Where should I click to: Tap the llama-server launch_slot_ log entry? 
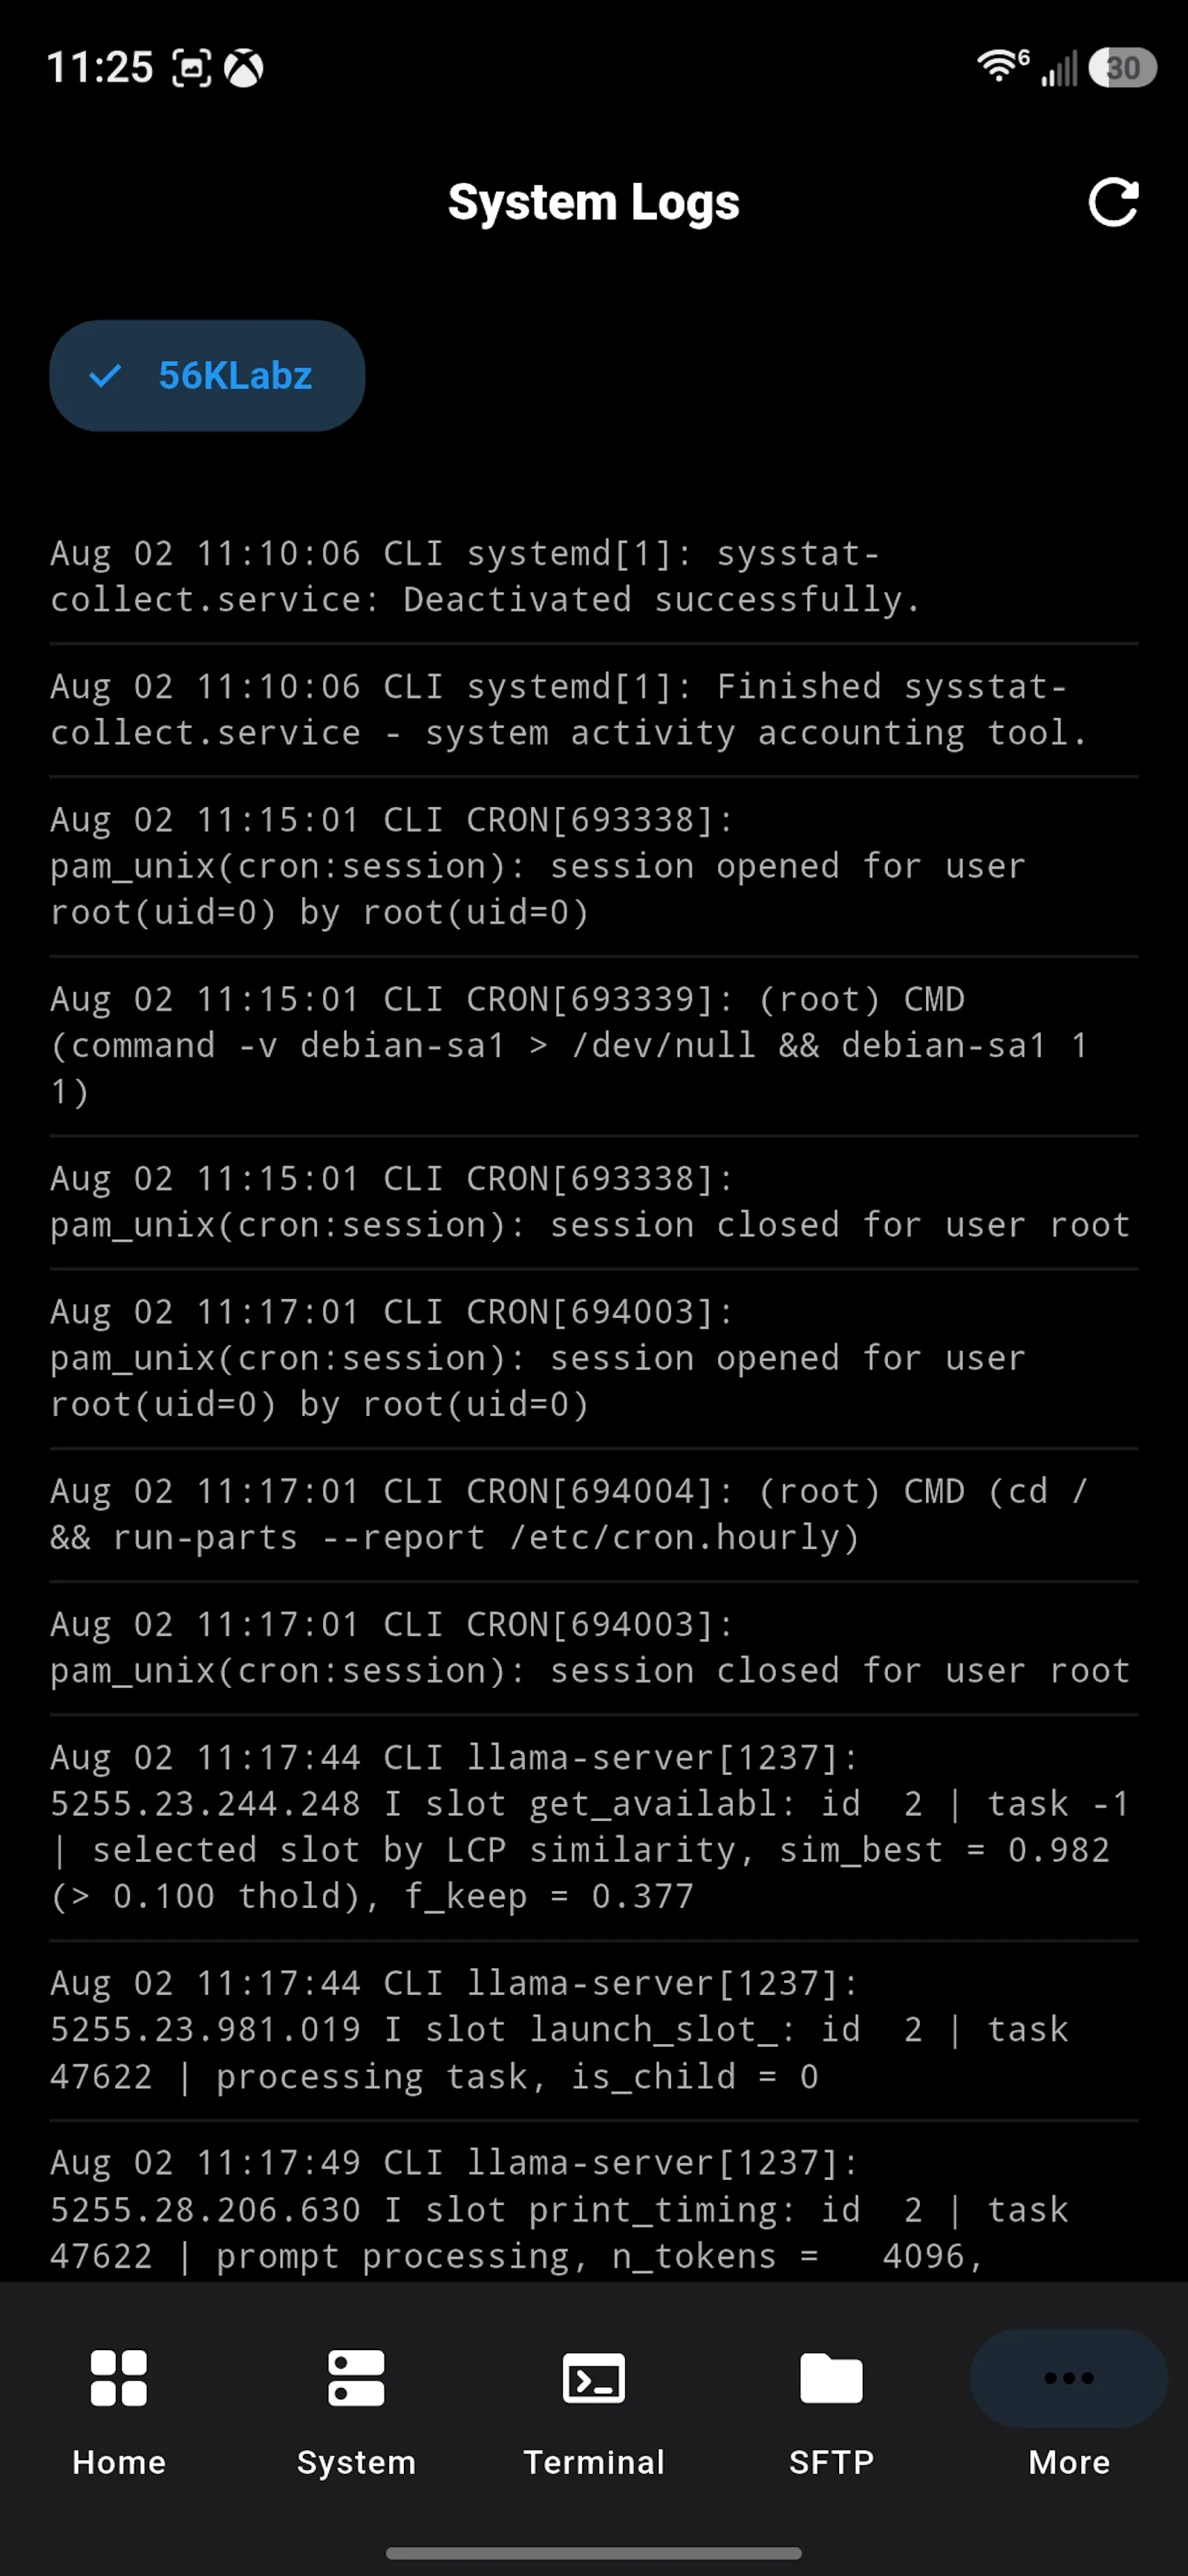pos(593,2030)
